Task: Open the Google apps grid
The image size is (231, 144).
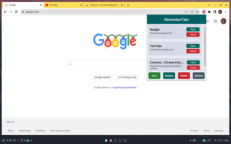Action: (215, 21)
